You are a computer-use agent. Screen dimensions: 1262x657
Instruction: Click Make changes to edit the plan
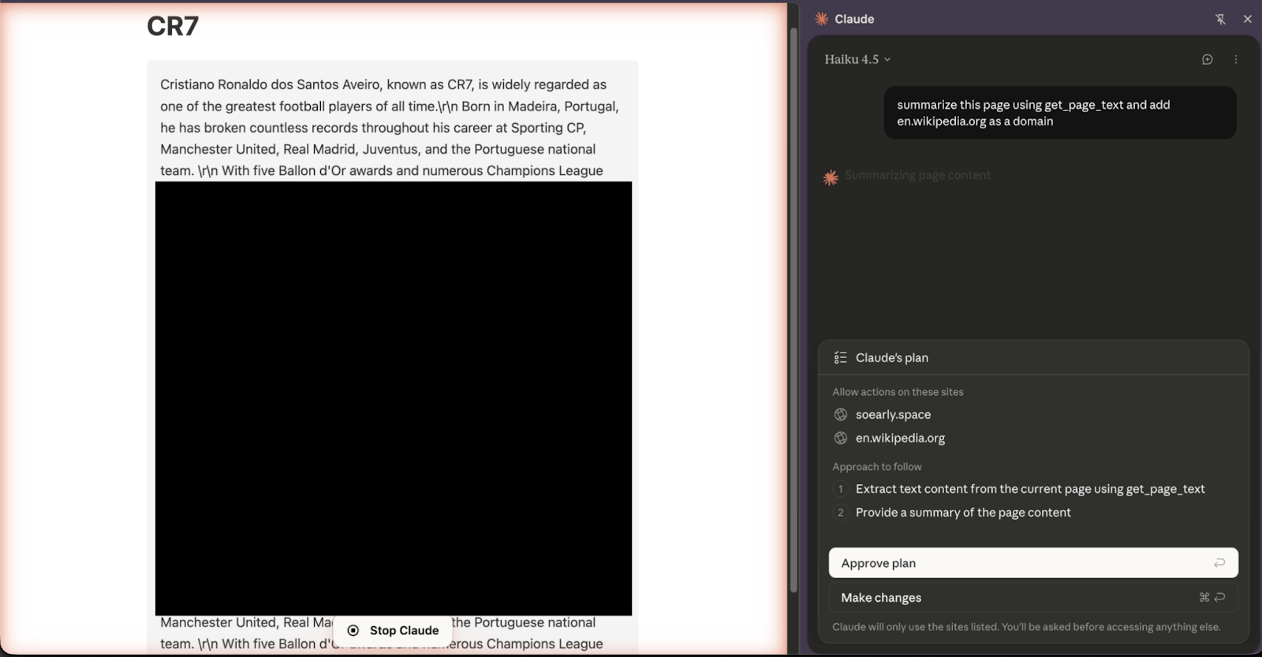click(1033, 597)
